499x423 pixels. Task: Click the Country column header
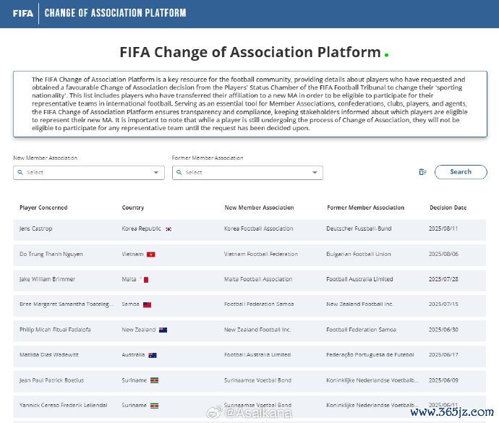[x=133, y=208]
